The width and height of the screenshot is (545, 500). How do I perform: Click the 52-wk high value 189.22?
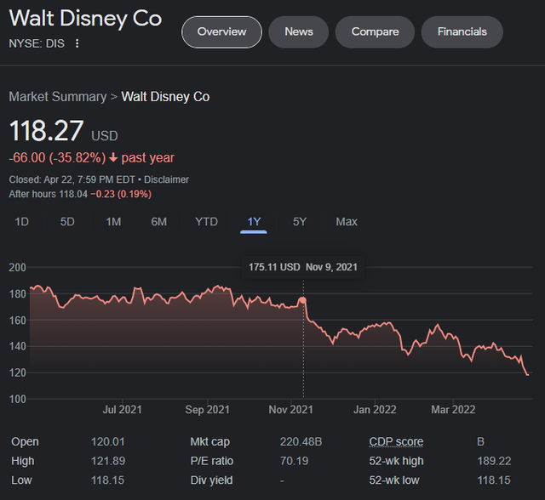494,461
